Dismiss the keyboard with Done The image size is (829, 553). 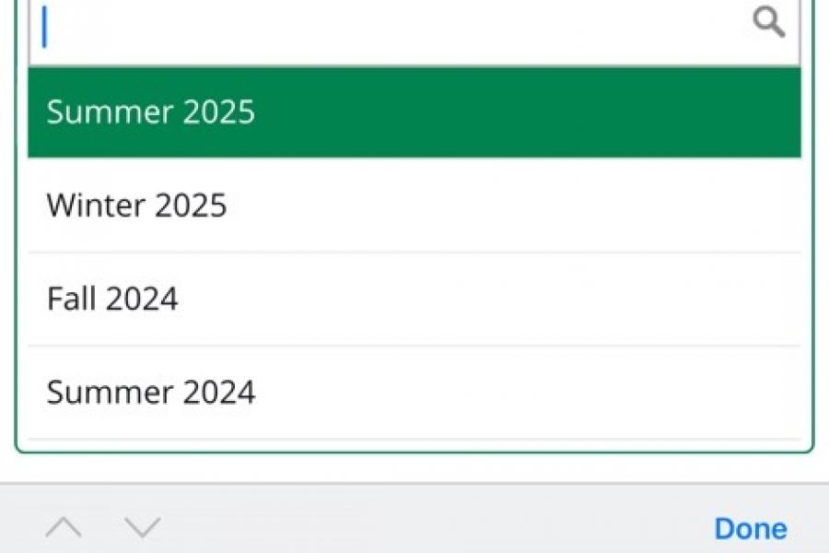point(751,529)
